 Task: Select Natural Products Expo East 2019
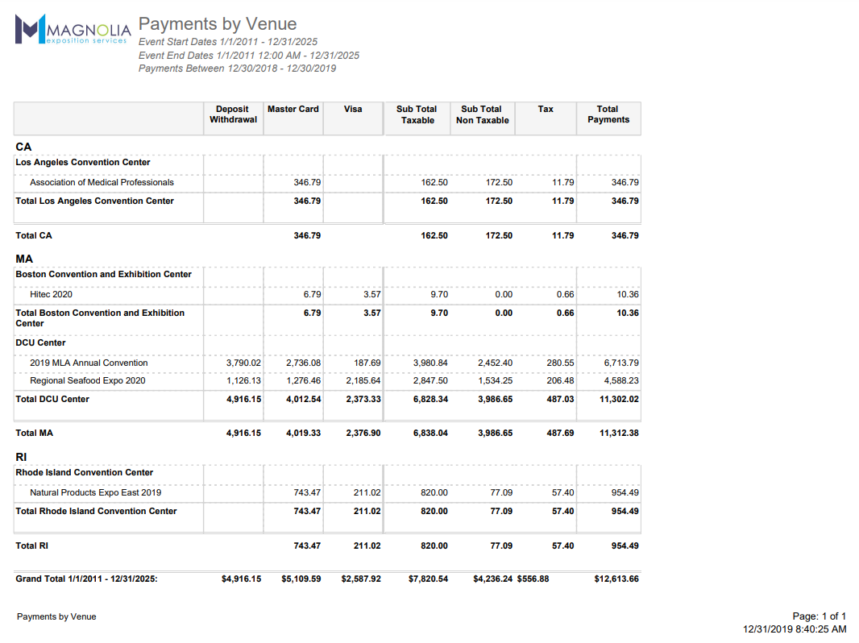pos(95,493)
